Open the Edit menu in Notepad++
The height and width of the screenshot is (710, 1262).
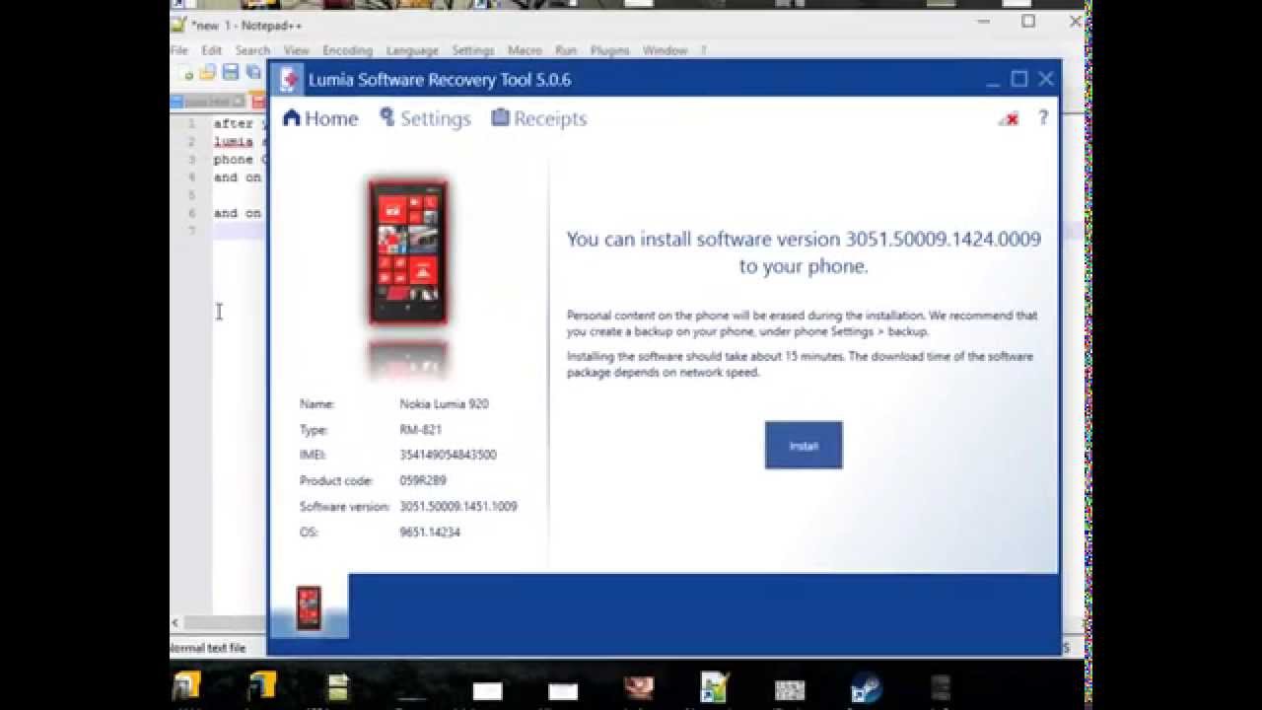[212, 50]
